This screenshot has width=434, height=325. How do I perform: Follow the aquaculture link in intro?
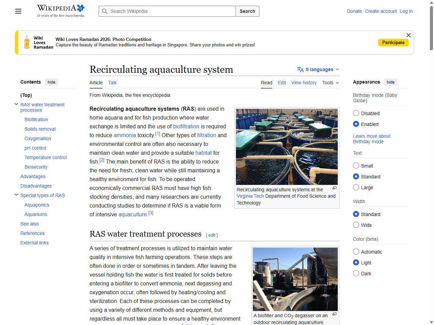(133, 214)
